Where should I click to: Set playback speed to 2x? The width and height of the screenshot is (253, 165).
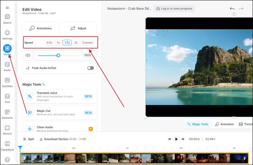click(x=76, y=43)
